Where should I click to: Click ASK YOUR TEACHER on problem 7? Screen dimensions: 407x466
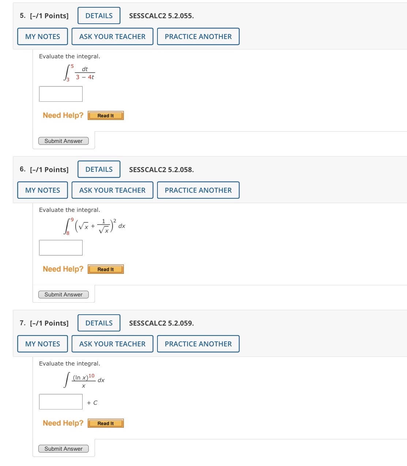[112, 343]
